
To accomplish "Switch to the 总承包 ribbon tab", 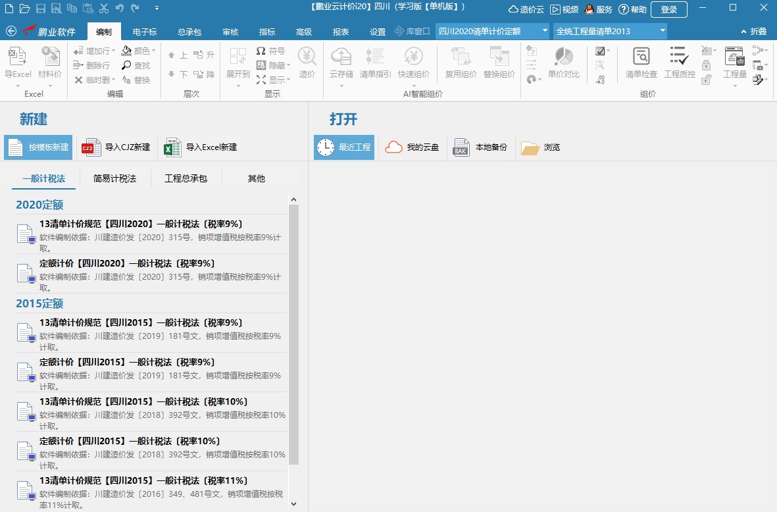I will click(x=189, y=32).
